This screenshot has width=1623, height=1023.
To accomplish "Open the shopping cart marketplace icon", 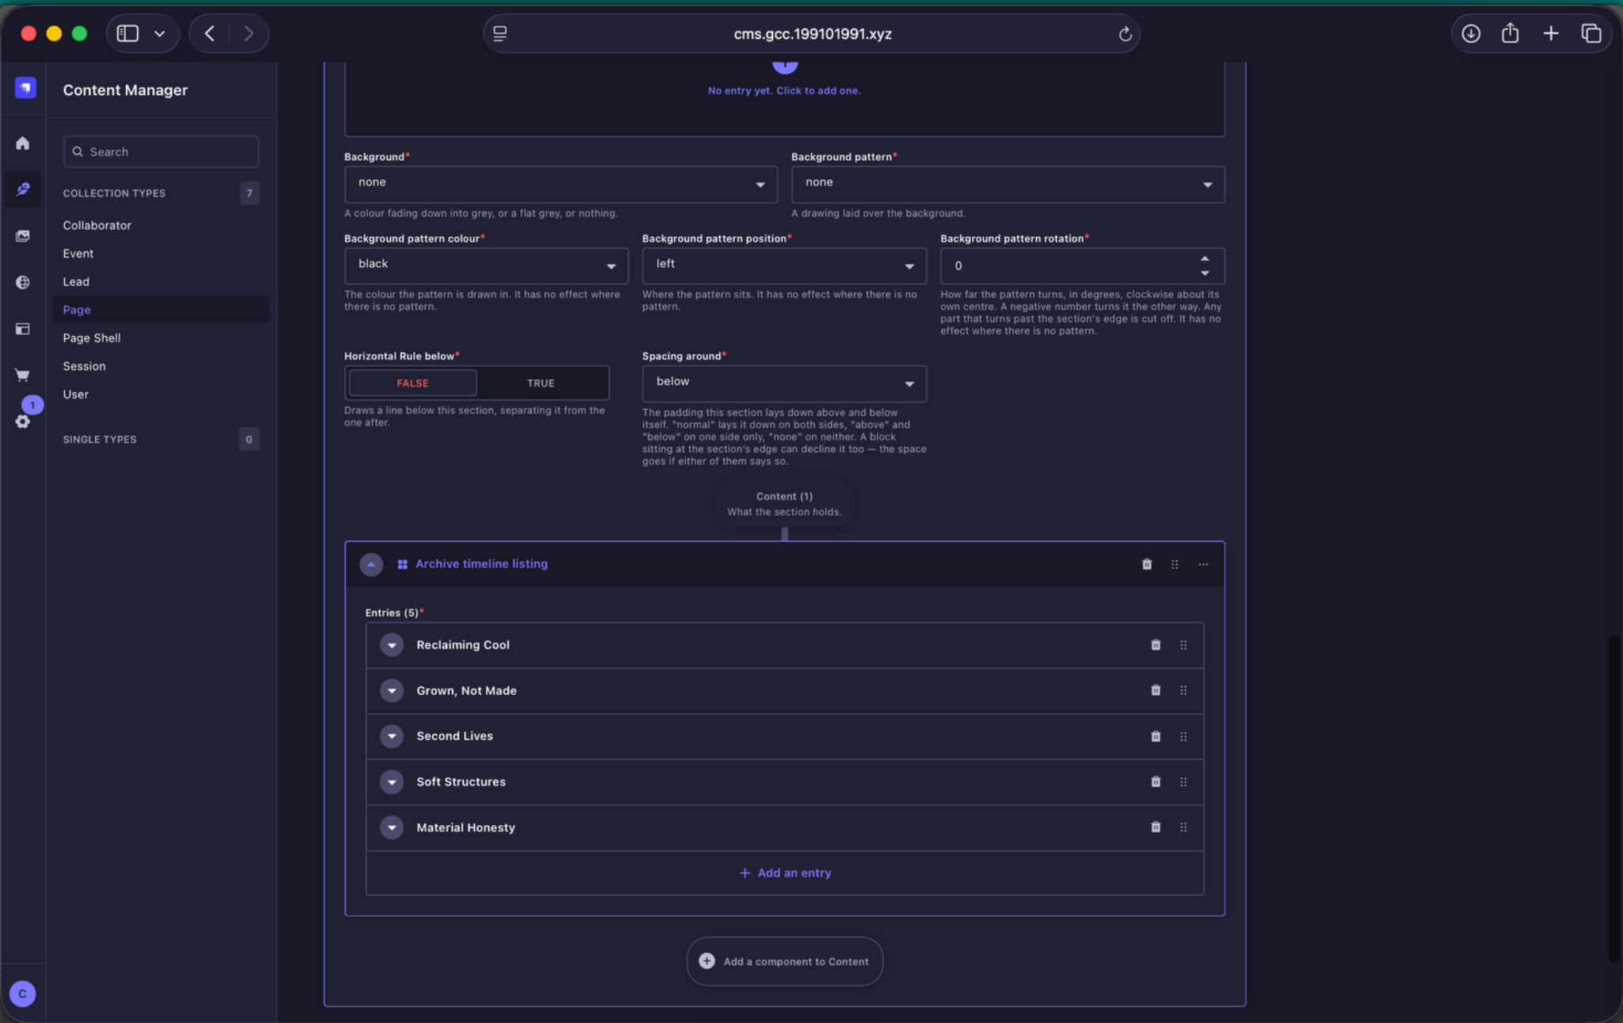I will click(22, 375).
